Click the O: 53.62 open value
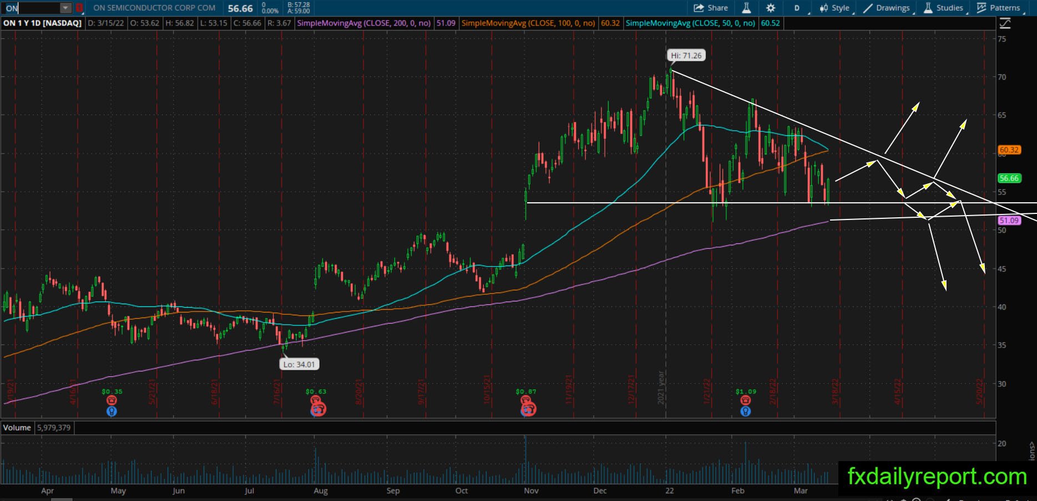 coord(145,23)
